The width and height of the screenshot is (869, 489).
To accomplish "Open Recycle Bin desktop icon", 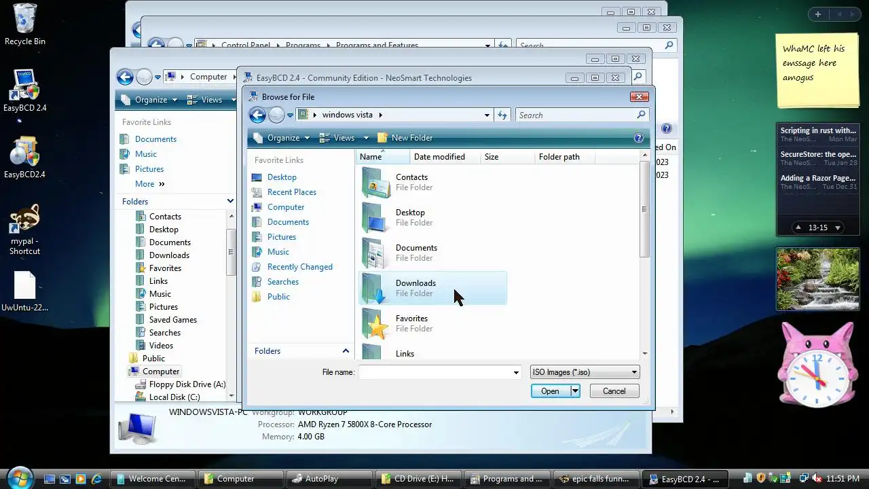I will (25, 24).
